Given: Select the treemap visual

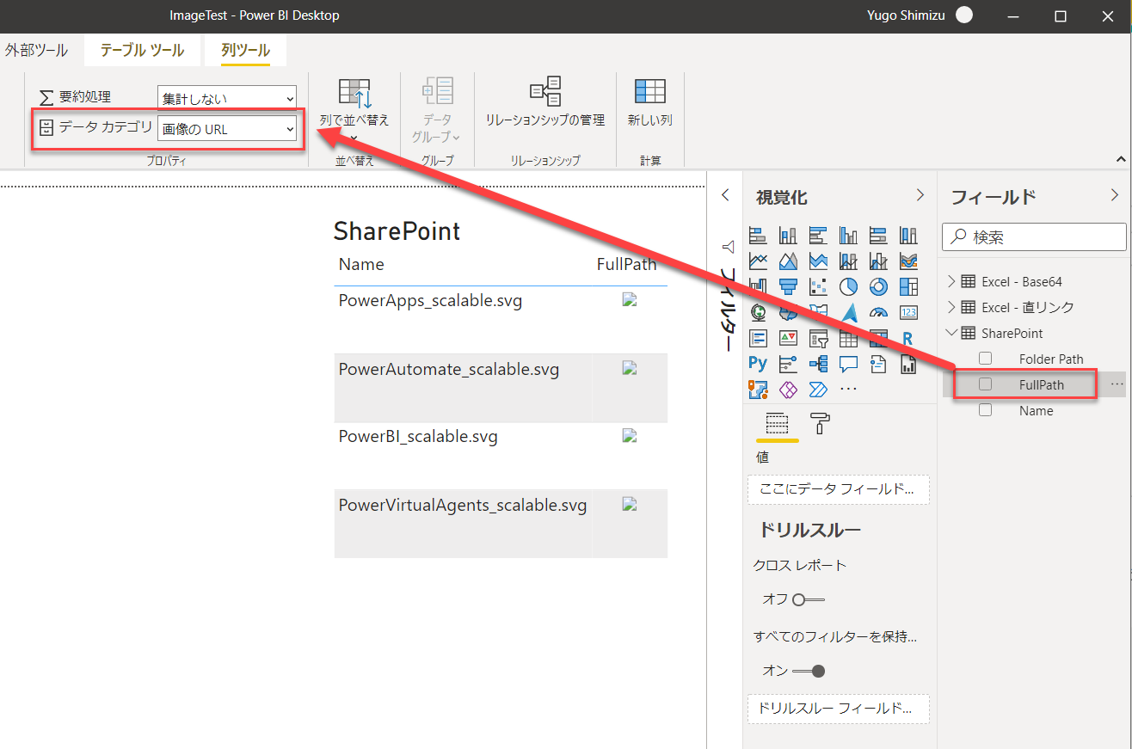Looking at the screenshot, I should tap(908, 286).
